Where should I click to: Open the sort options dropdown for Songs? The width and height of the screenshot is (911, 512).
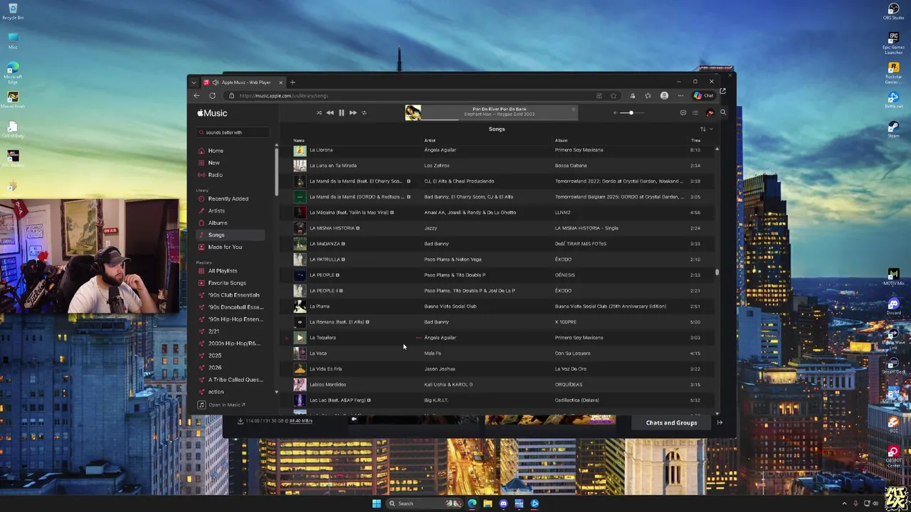pos(706,129)
